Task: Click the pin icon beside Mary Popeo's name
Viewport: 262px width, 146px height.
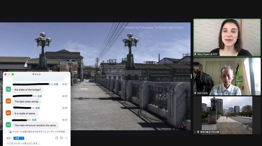Action: coord(195,54)
